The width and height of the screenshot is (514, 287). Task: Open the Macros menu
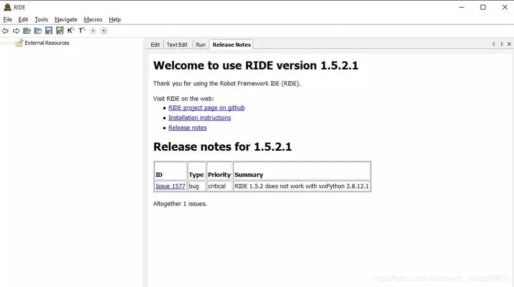93,20
